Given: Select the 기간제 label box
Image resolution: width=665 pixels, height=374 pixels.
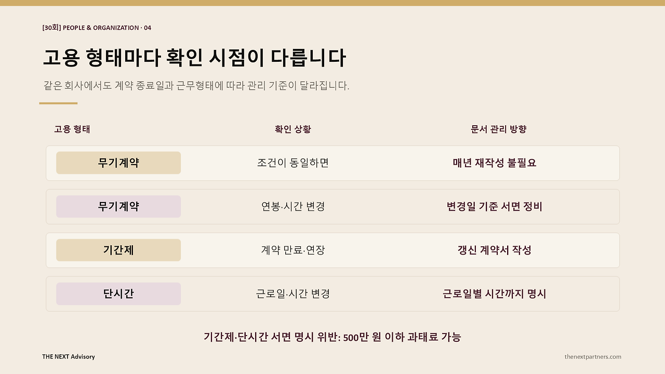Looking at the screenshot, I should [x=118, y=250].
